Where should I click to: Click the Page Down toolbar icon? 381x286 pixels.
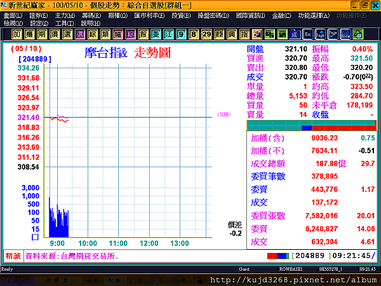pos(333,34)
